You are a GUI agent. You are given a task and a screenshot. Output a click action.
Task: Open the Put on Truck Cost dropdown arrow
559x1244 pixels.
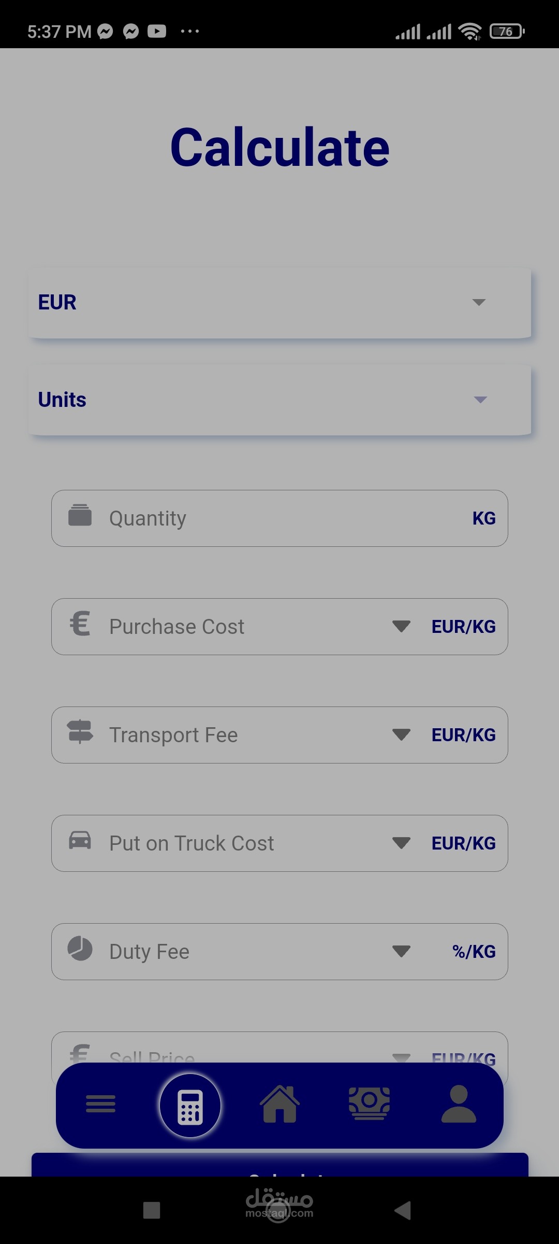tap(401, 843)
